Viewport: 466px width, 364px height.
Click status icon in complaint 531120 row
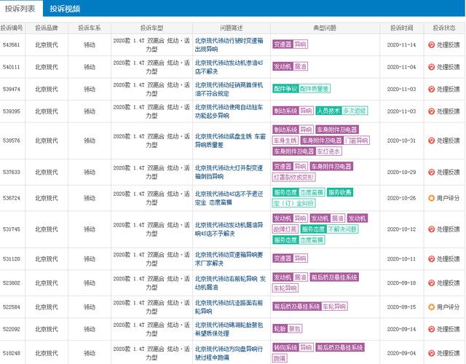pos(431,259)
